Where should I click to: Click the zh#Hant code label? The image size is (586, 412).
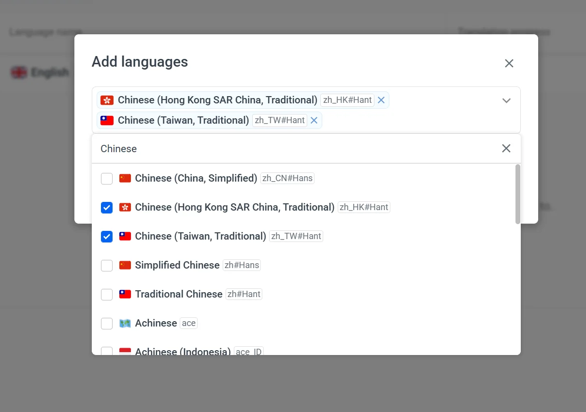[244, 294]
